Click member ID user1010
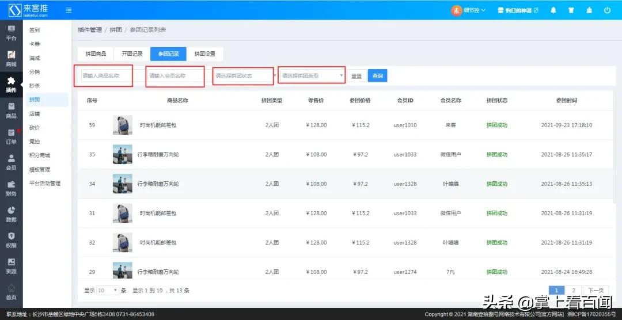622x320 pixels. (x=405, y=125)
